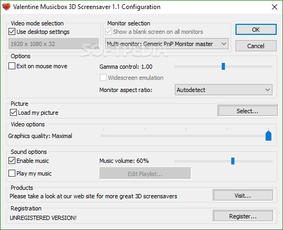Click the Graphics quality slider handle

tap(268, 135)
